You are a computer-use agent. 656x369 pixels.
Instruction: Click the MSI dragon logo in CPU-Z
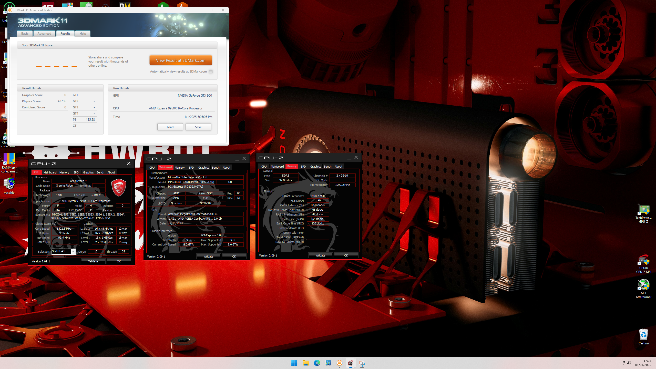pyautogui.click(x=119, y=187)
